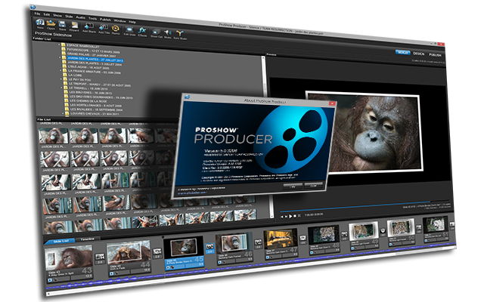Select the GRAND PALAIS folder row

(x=88, y=54)
